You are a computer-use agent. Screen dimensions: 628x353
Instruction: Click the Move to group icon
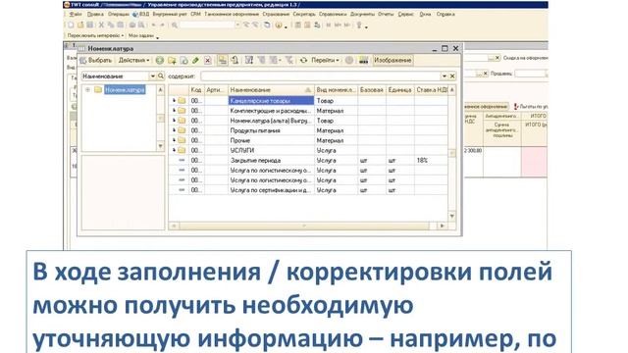pyautogui.click(x=235, y=61)
